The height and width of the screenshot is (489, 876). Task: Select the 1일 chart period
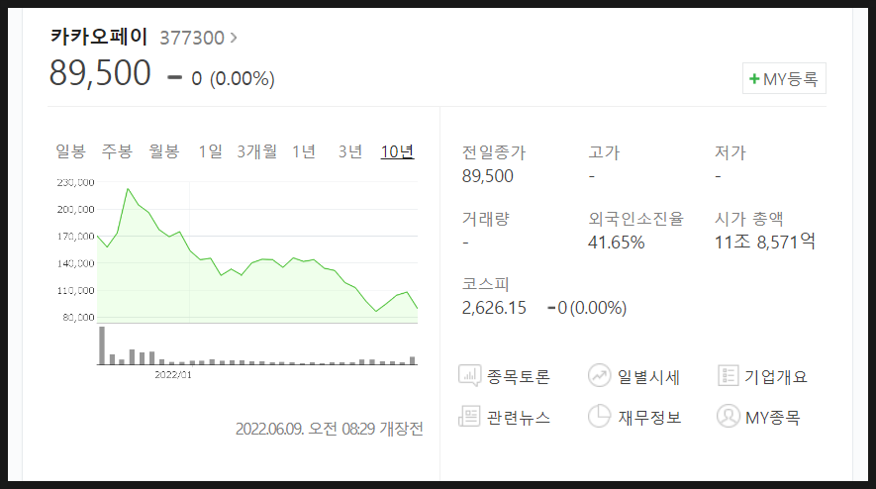tap(210, 151)
